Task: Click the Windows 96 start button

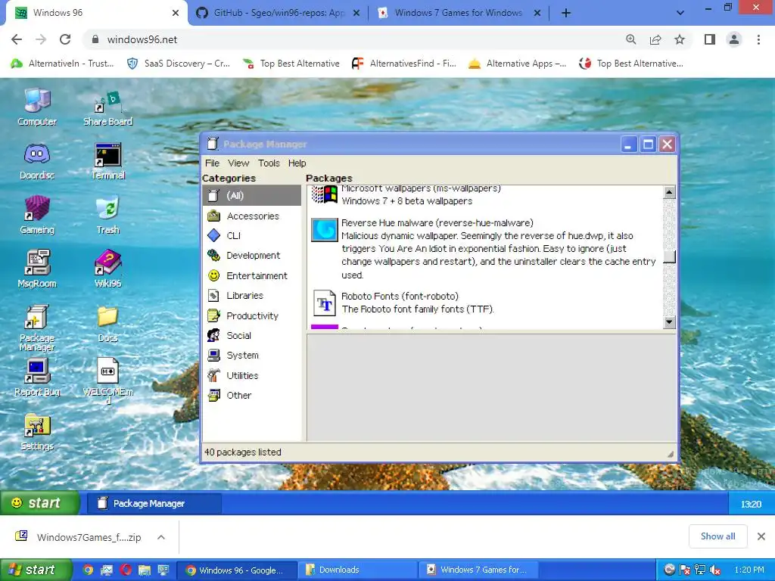Action: pos(39,503)
